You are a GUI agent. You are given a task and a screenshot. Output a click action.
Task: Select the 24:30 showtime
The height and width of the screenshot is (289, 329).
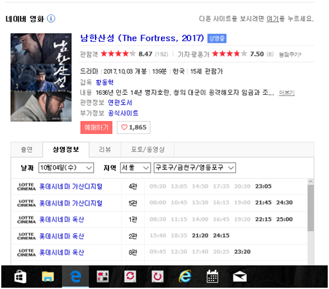pyautogui.click(x=284, y=202)
